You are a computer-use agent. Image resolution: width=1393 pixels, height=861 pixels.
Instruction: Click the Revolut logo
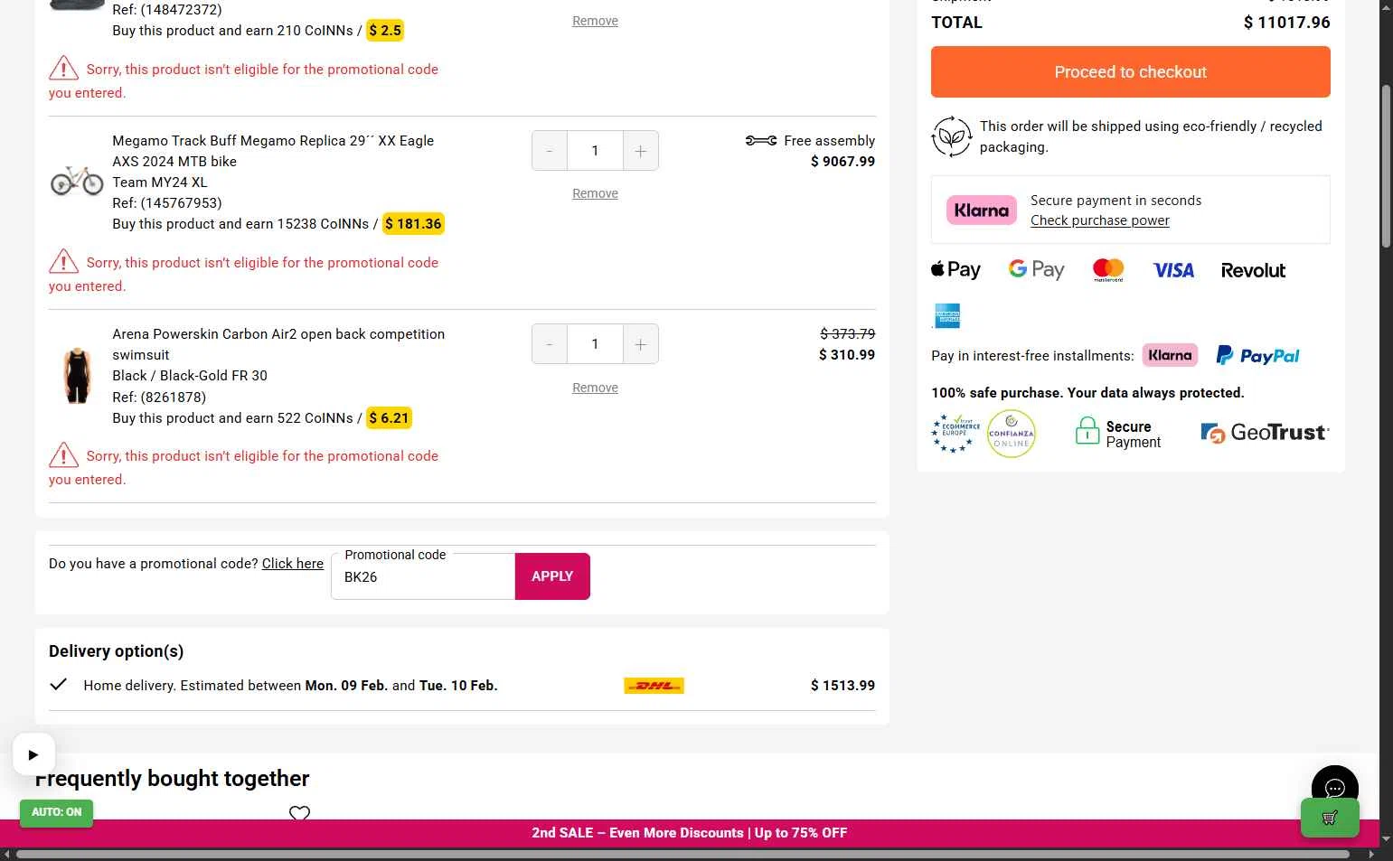(1253, 270)
